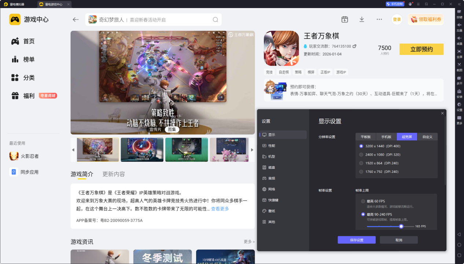Open the 性能 settings section
464x264 pixels.
pos(283,146)
